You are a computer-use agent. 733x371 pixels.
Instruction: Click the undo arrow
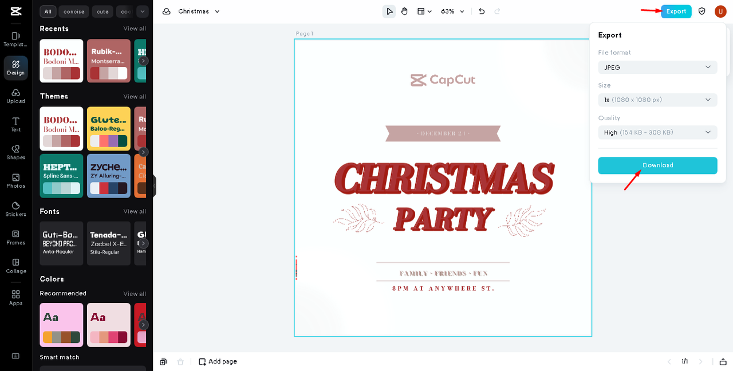[482, 11]
